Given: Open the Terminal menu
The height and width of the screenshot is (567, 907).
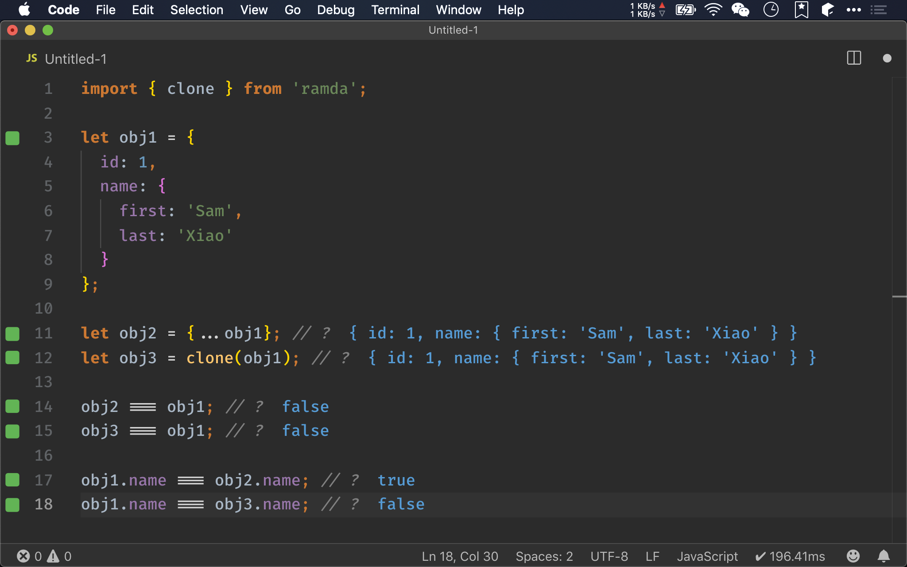Looking at the screenshot, I should (395, 10).
